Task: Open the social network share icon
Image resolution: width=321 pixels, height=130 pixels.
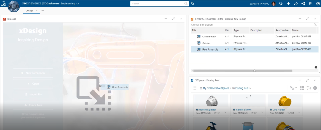Action: pos(303,4)
